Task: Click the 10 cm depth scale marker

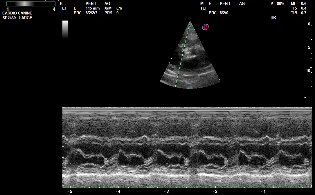Action: click(308, 71)
